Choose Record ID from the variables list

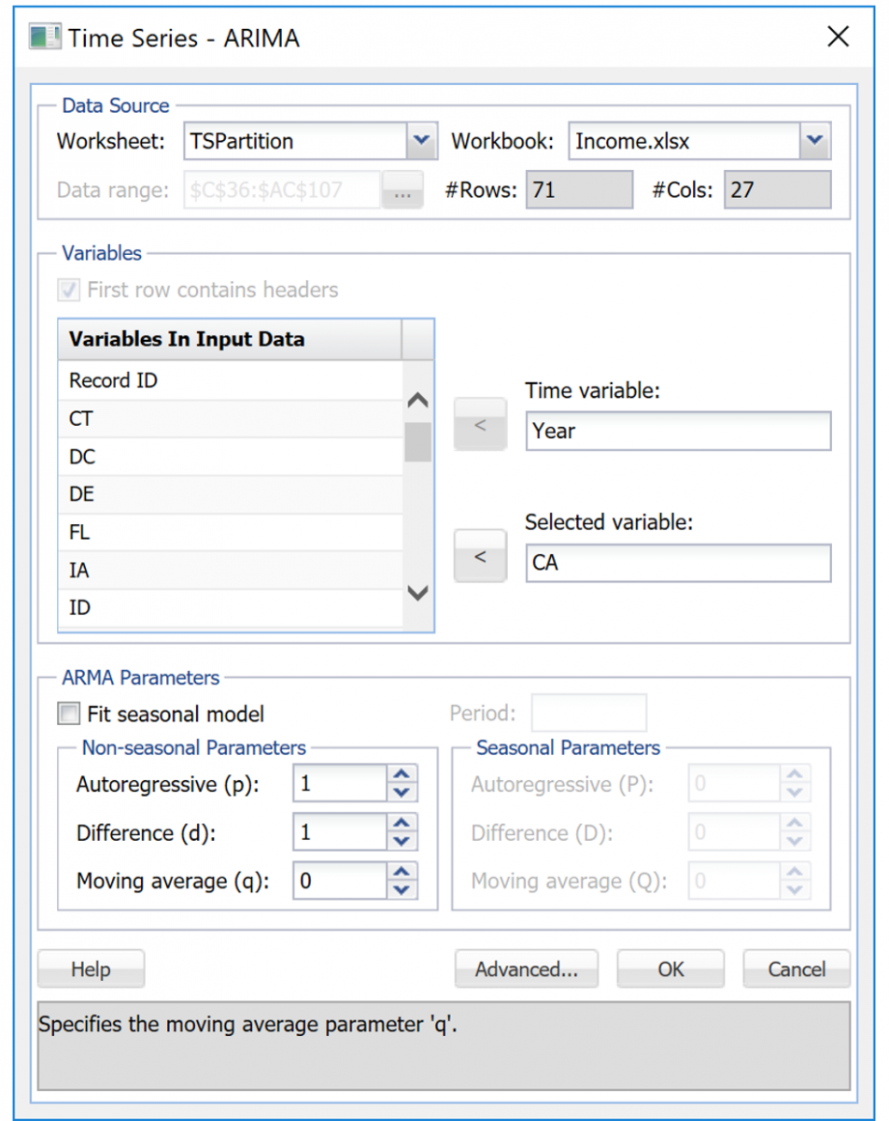tap(230, 381)
